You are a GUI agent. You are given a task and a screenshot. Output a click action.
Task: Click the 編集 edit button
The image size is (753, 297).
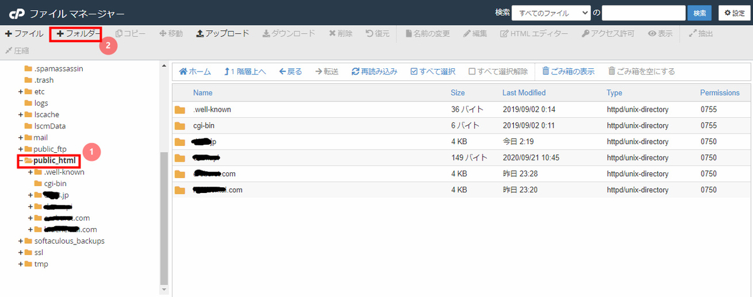click(475, 33)
